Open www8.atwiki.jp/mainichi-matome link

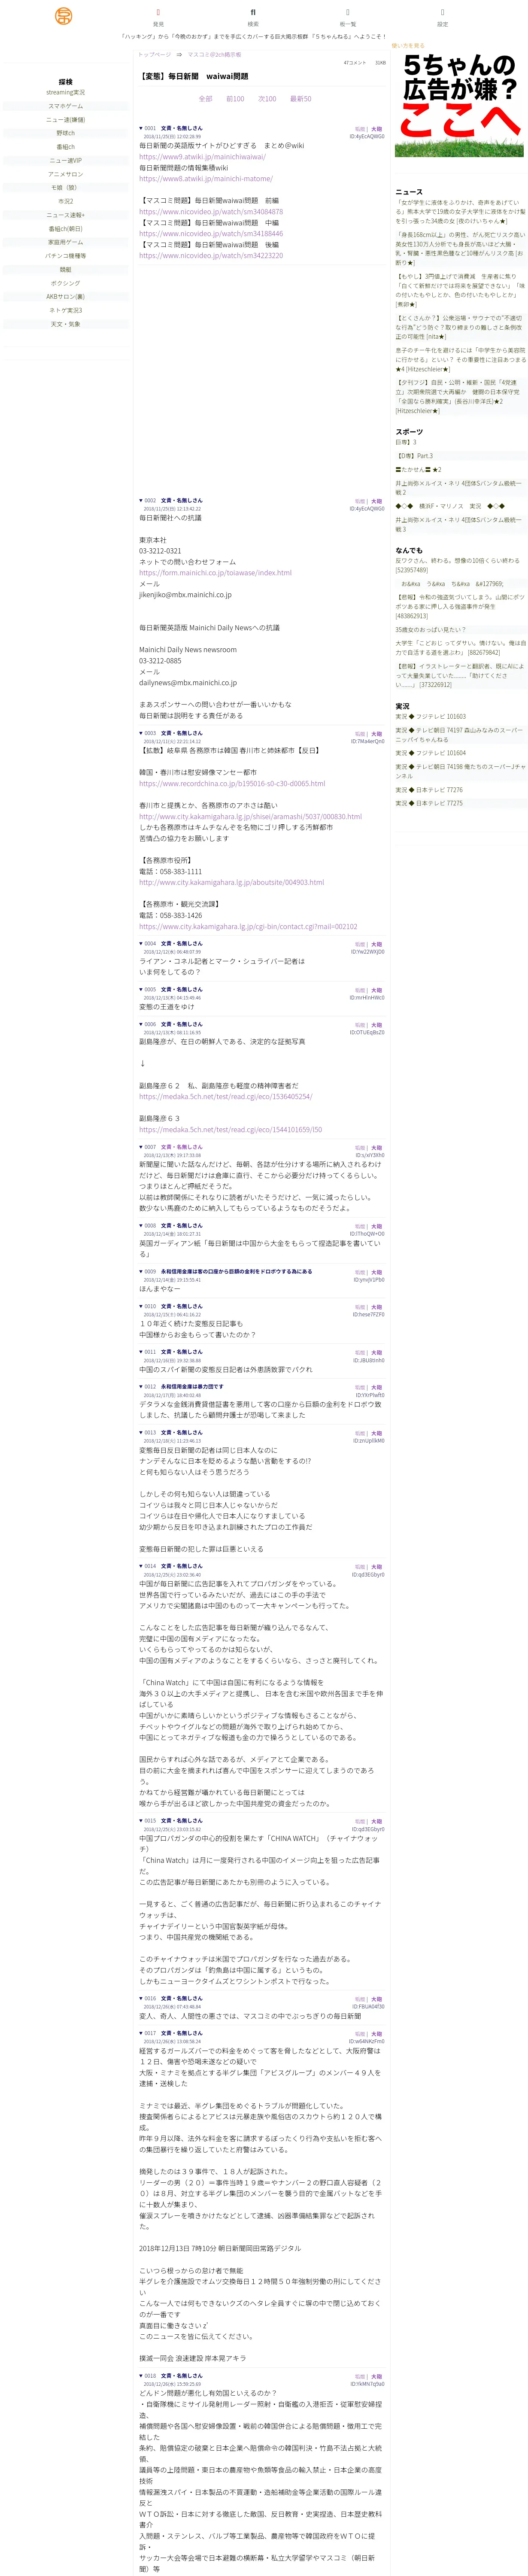point(205,179)
